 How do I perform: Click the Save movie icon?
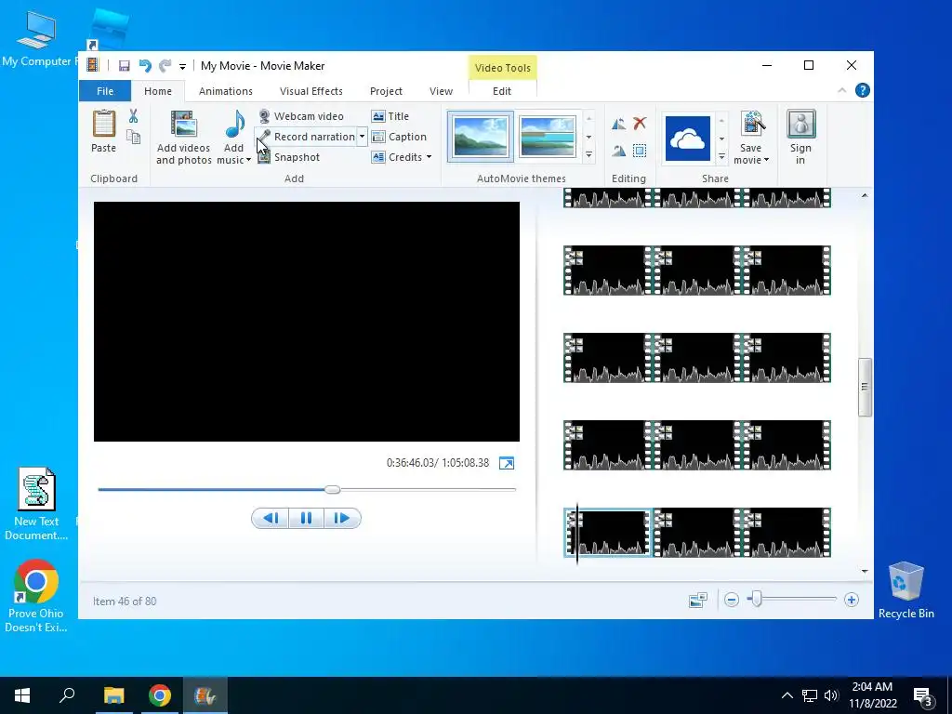click(751, 124)
